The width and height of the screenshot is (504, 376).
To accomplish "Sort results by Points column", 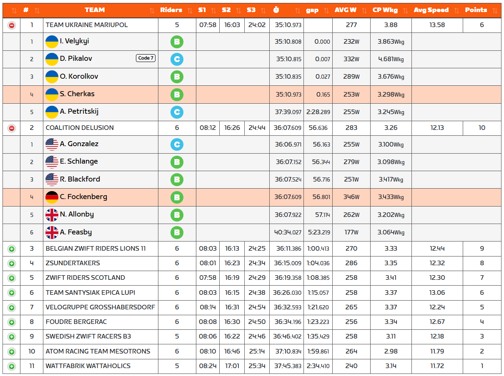I will click(x=476, y=10).
